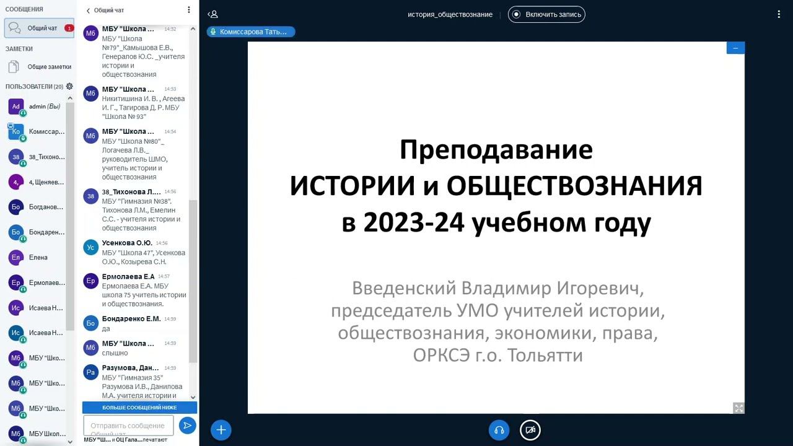Select user Бондарен... in the users list
The width and height of the screenshot is (793, 446).
point(38,232)
